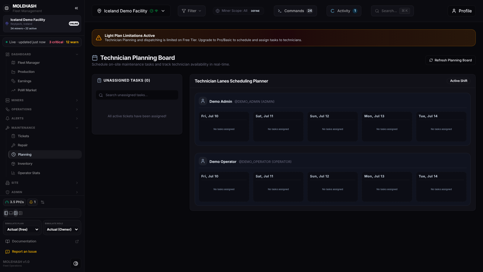Toggle the bottom panel layout icon
This screenshot has height=272, width=483.
11,213
